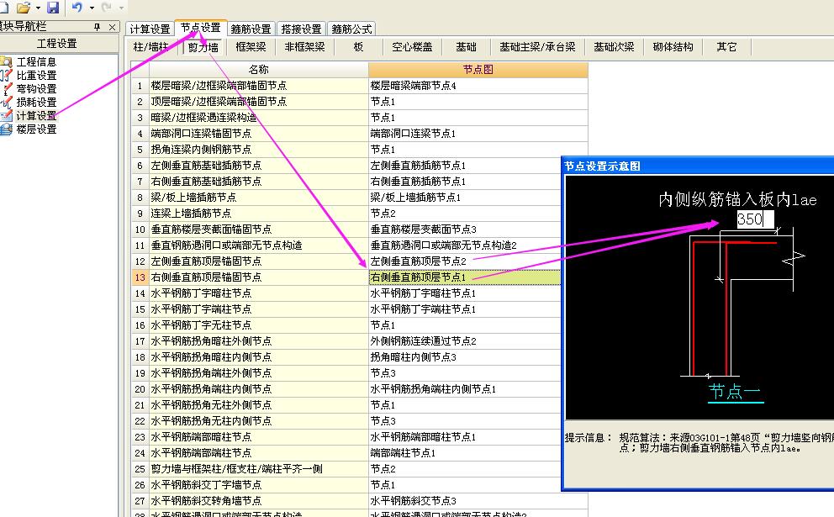Select cell 水平钢筋丁字暗柱节点1

point(465,293)
